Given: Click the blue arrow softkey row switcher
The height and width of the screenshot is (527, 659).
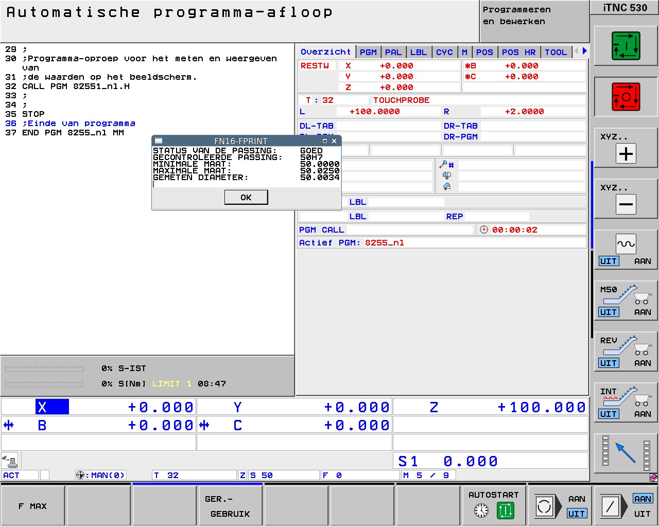Looking at the screenshot, I should point(626,453).
